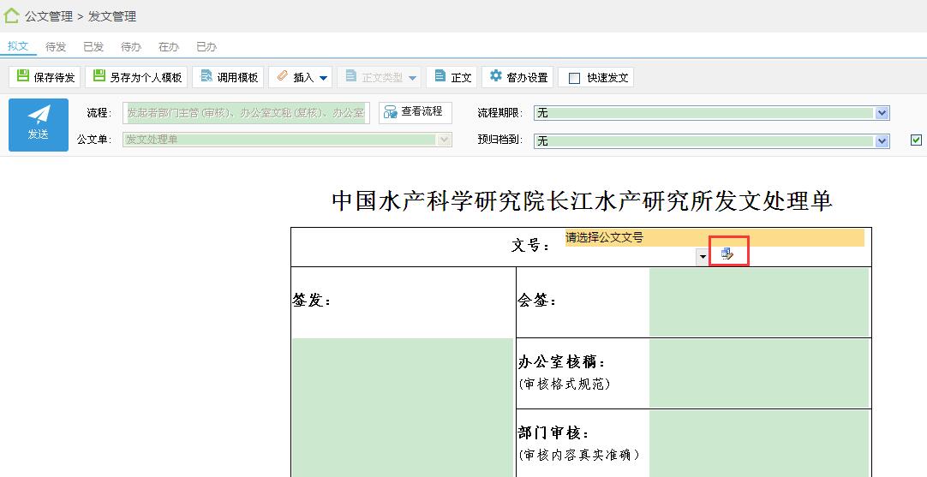Click the text (审核内容真实准确)

pyautogui.click(x=579, y=455)
